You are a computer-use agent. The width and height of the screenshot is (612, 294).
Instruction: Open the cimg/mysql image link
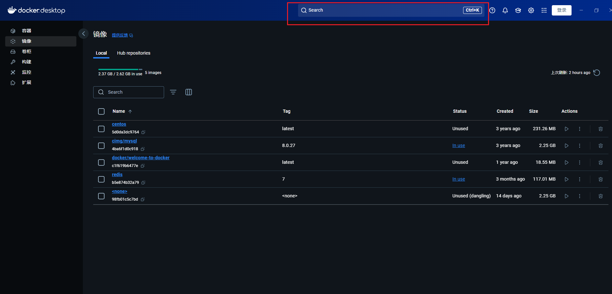[x=124, y=141]
